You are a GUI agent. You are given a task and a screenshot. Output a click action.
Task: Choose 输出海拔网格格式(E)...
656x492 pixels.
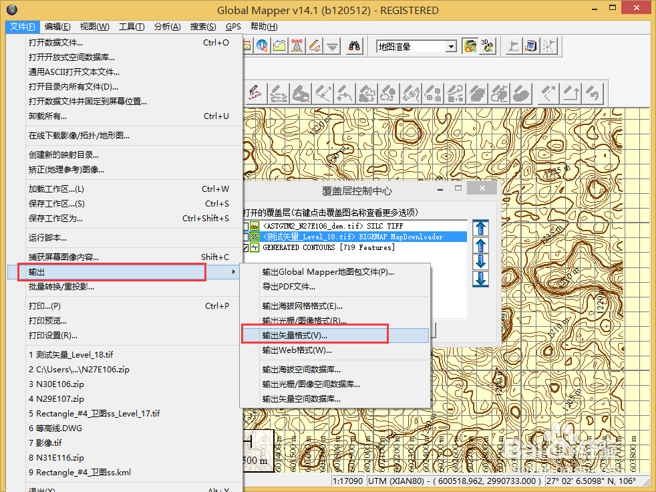point(335,306)
